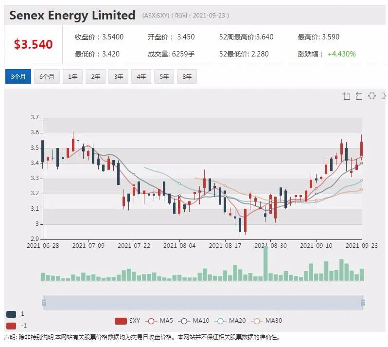Click the red swatch labeled -1
The width and height of the screenshot is (388, 347).
[x=11, y=326]
